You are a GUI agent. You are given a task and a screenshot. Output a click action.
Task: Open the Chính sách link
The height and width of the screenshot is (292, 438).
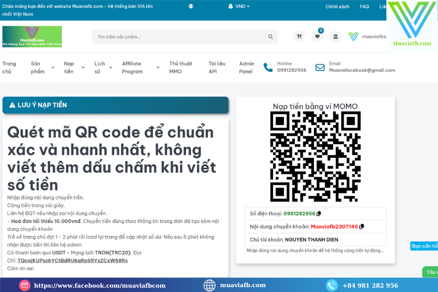(x=337, y=6)
